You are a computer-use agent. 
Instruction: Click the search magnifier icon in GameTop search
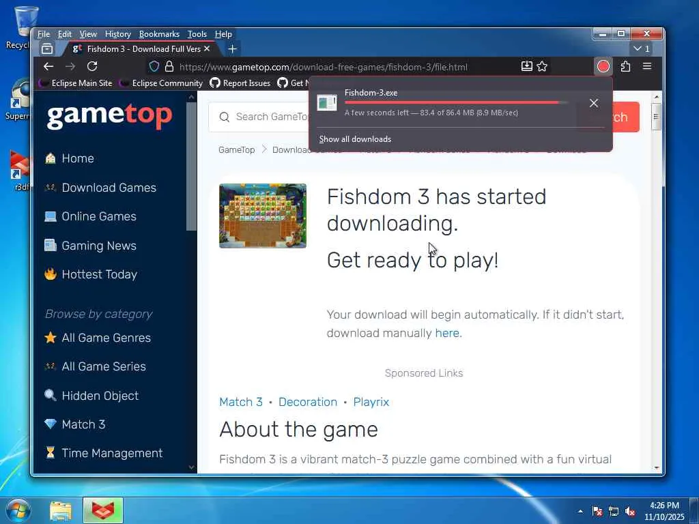pos(224,117)
